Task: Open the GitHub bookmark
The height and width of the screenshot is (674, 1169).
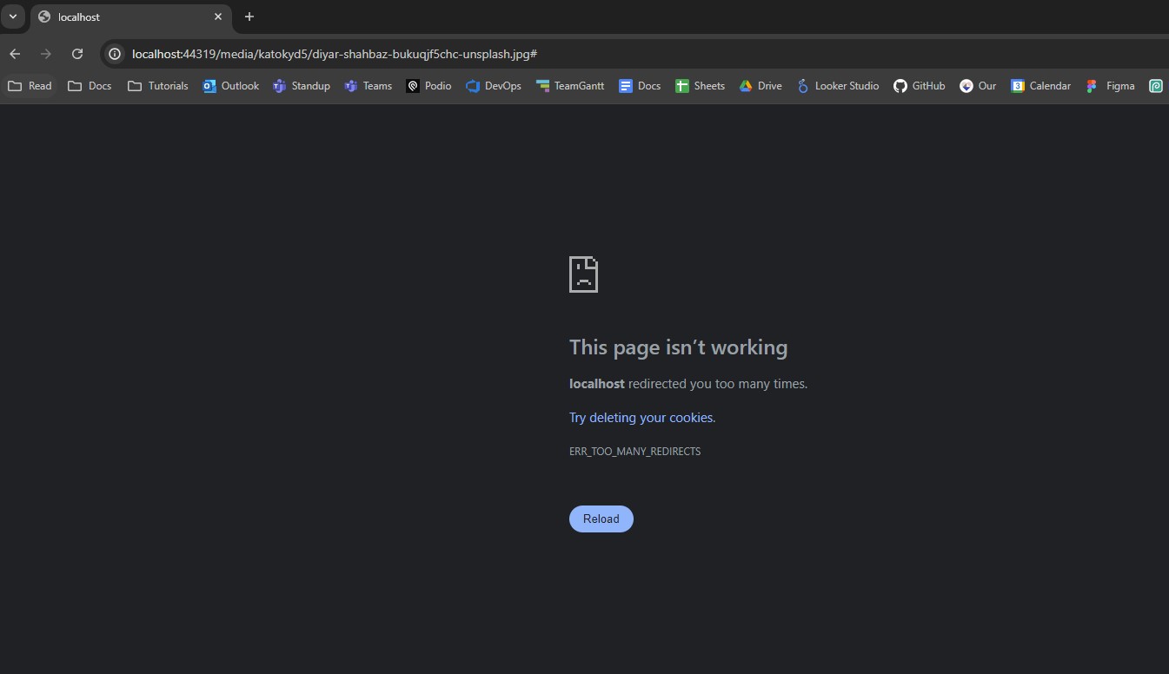Action: coord(919,86)
